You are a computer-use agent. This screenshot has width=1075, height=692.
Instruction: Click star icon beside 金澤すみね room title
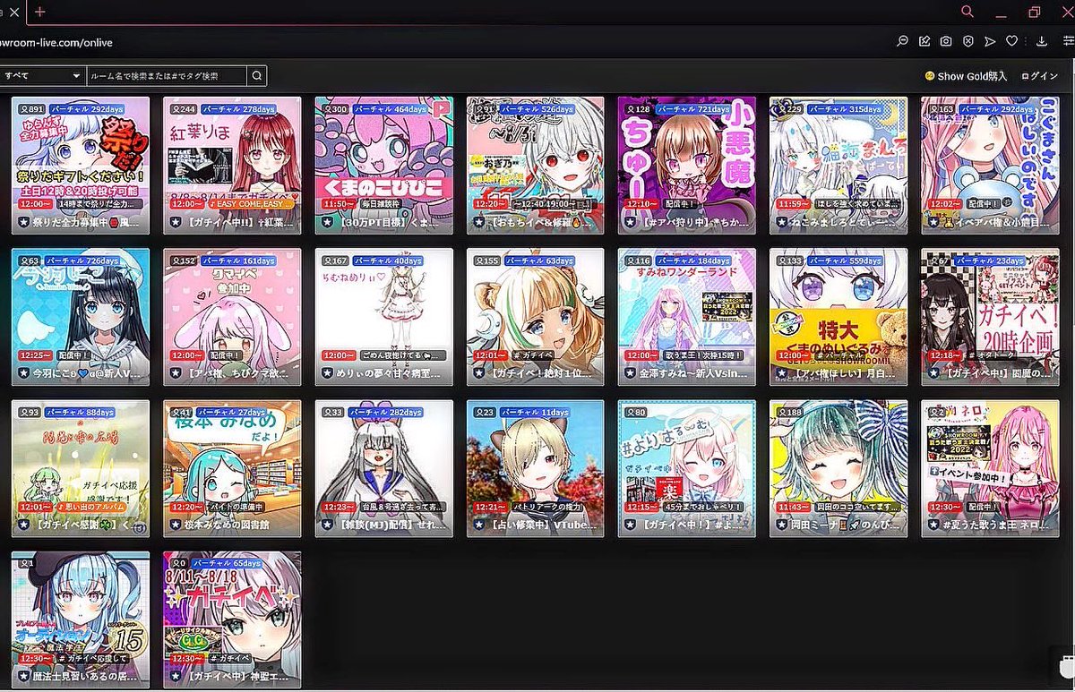pyautogui.click(x=631, y=373)
